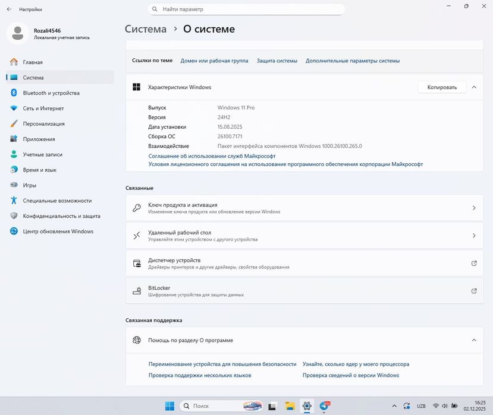Click the Rozali4546 user avatar
This screenshot has width=493, height=415.
coord(18,33)
